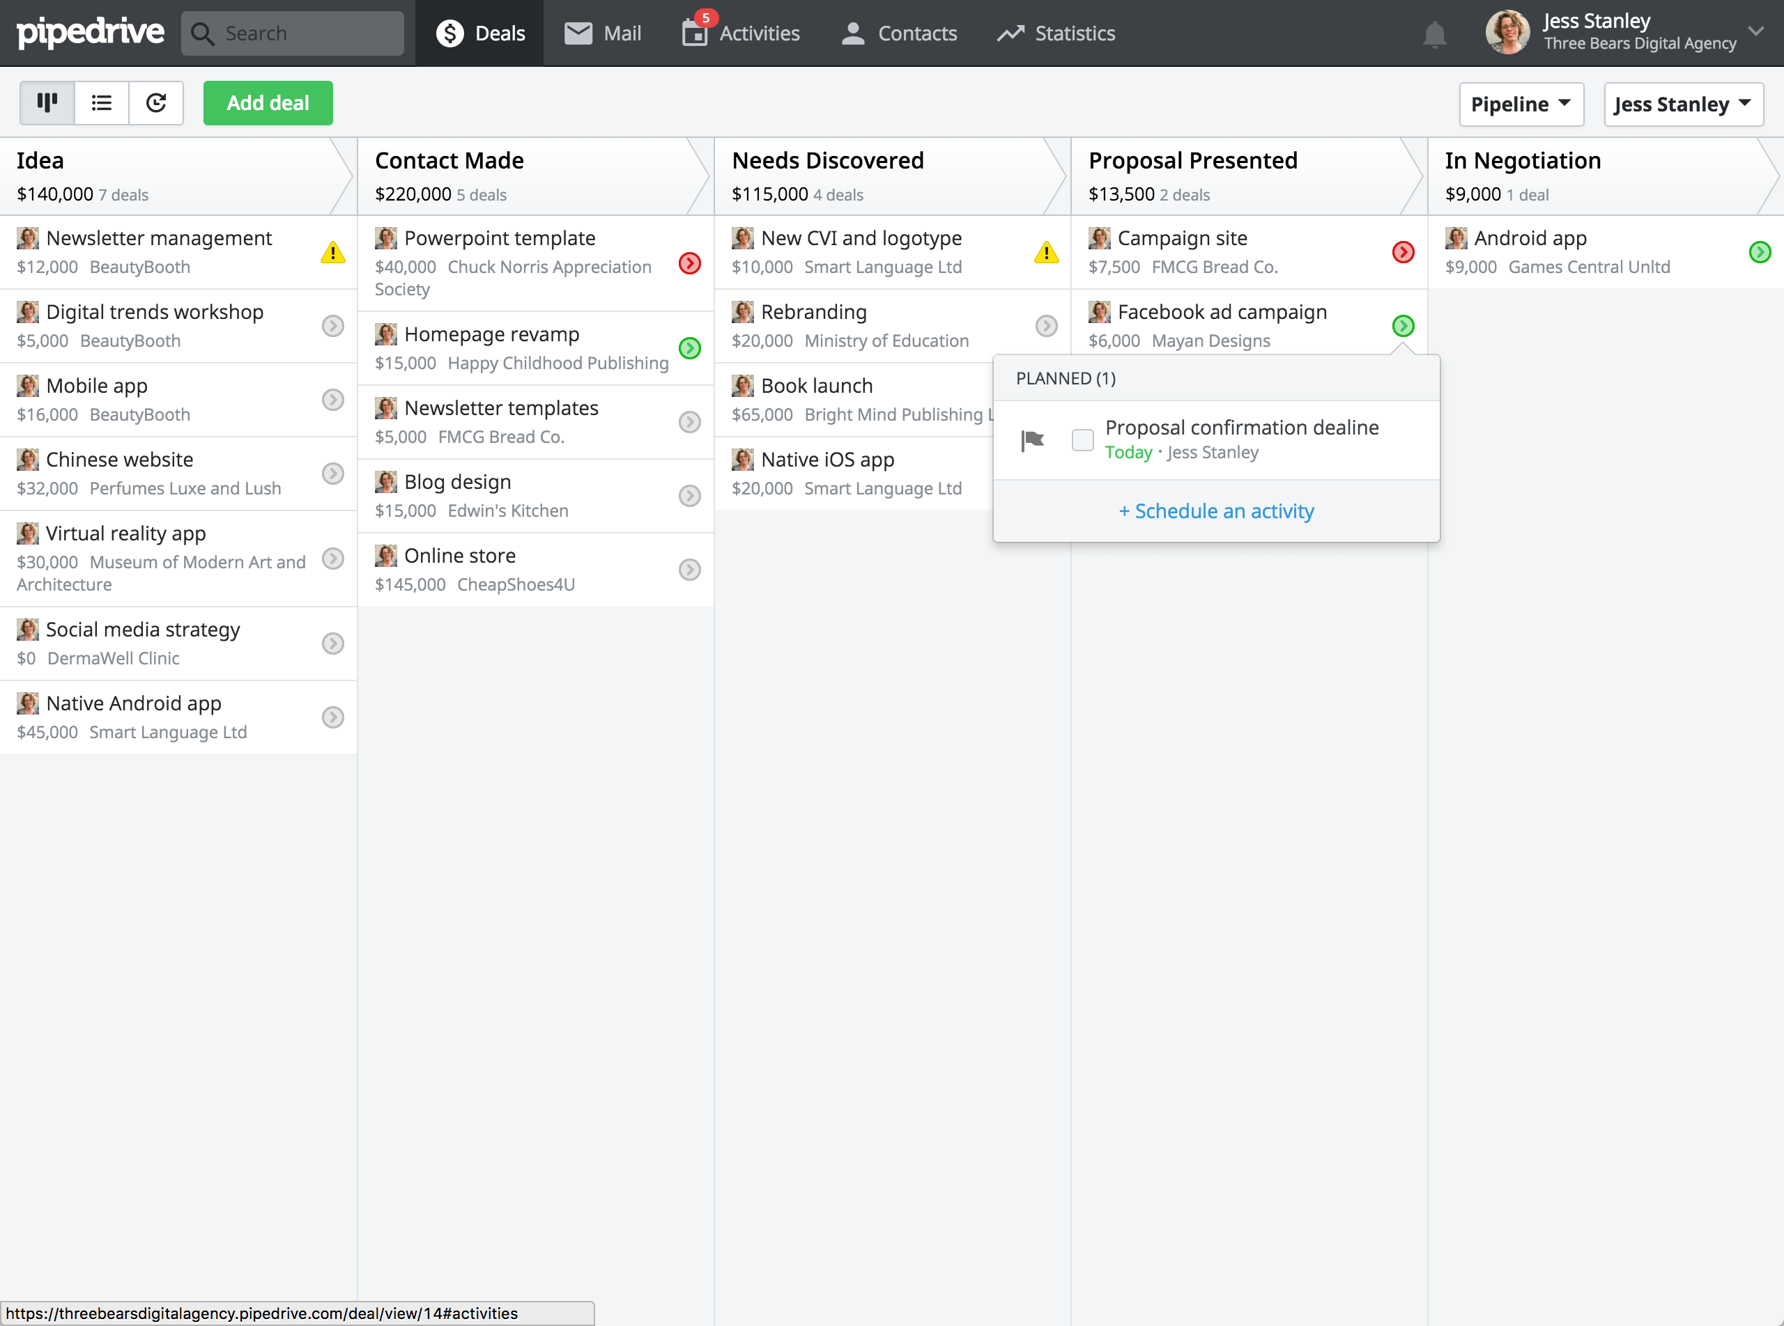Viewport: 1784px width, 1326px height.
Task: Click the flag icon next to the planned activity
Action: pos(1031,440)
